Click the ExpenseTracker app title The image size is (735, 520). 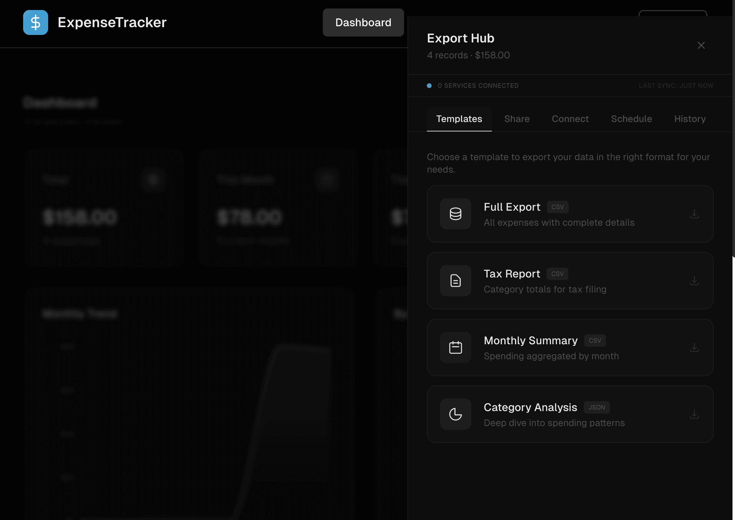pyautogui.click(x=112, y=22)
